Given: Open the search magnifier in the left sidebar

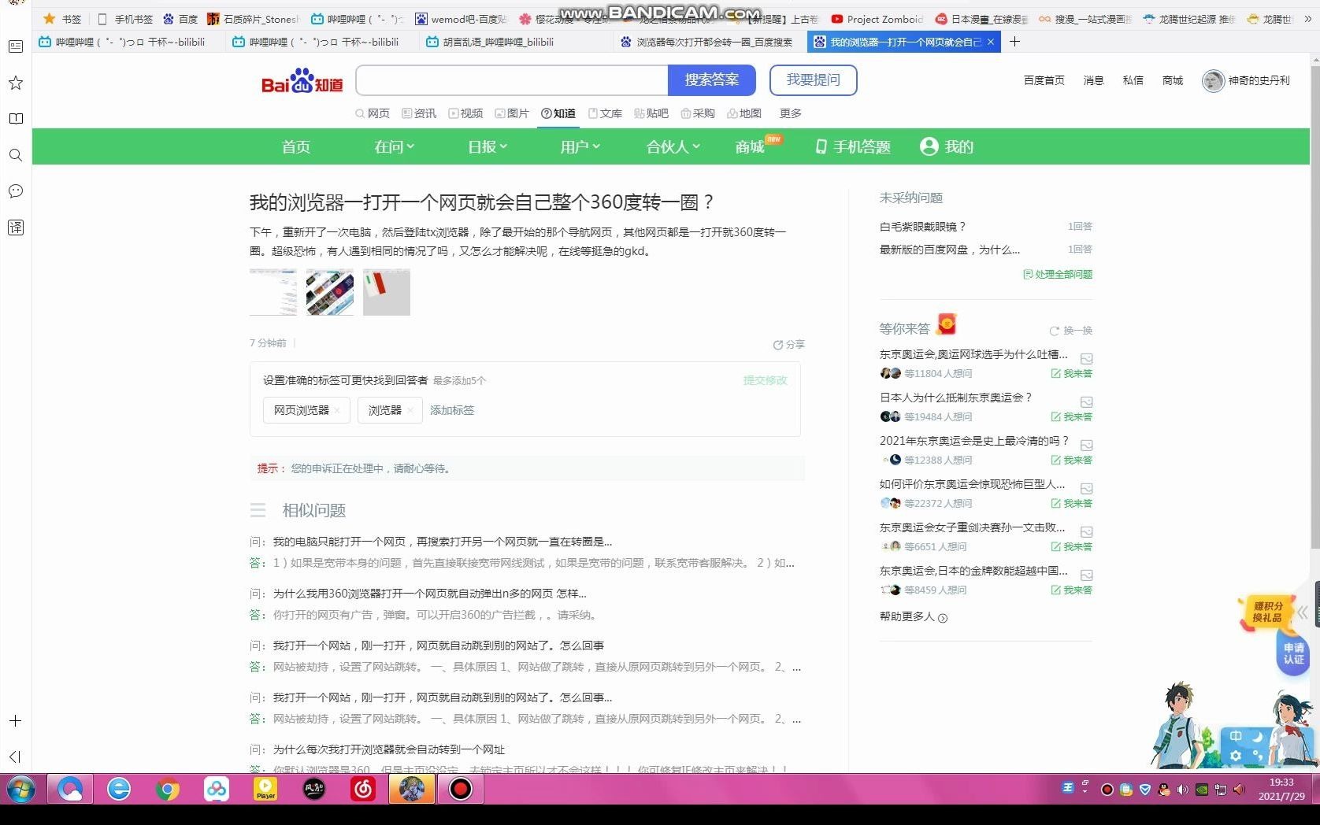Looking at the screenshot, I should point(15,155).
